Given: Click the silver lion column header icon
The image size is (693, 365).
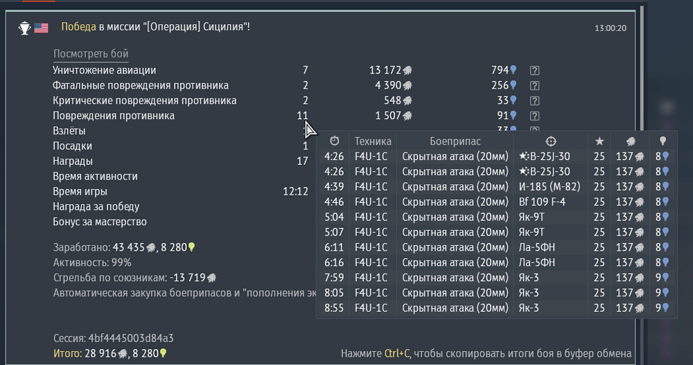Looking at the screenshot, I should pyautogui.click(x=631, y=141).
